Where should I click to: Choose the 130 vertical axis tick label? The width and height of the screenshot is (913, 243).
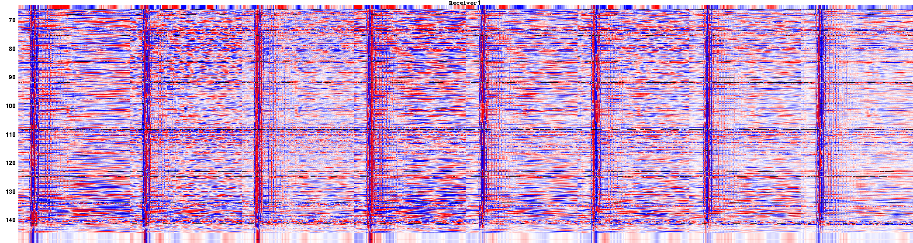coord(10,192)
